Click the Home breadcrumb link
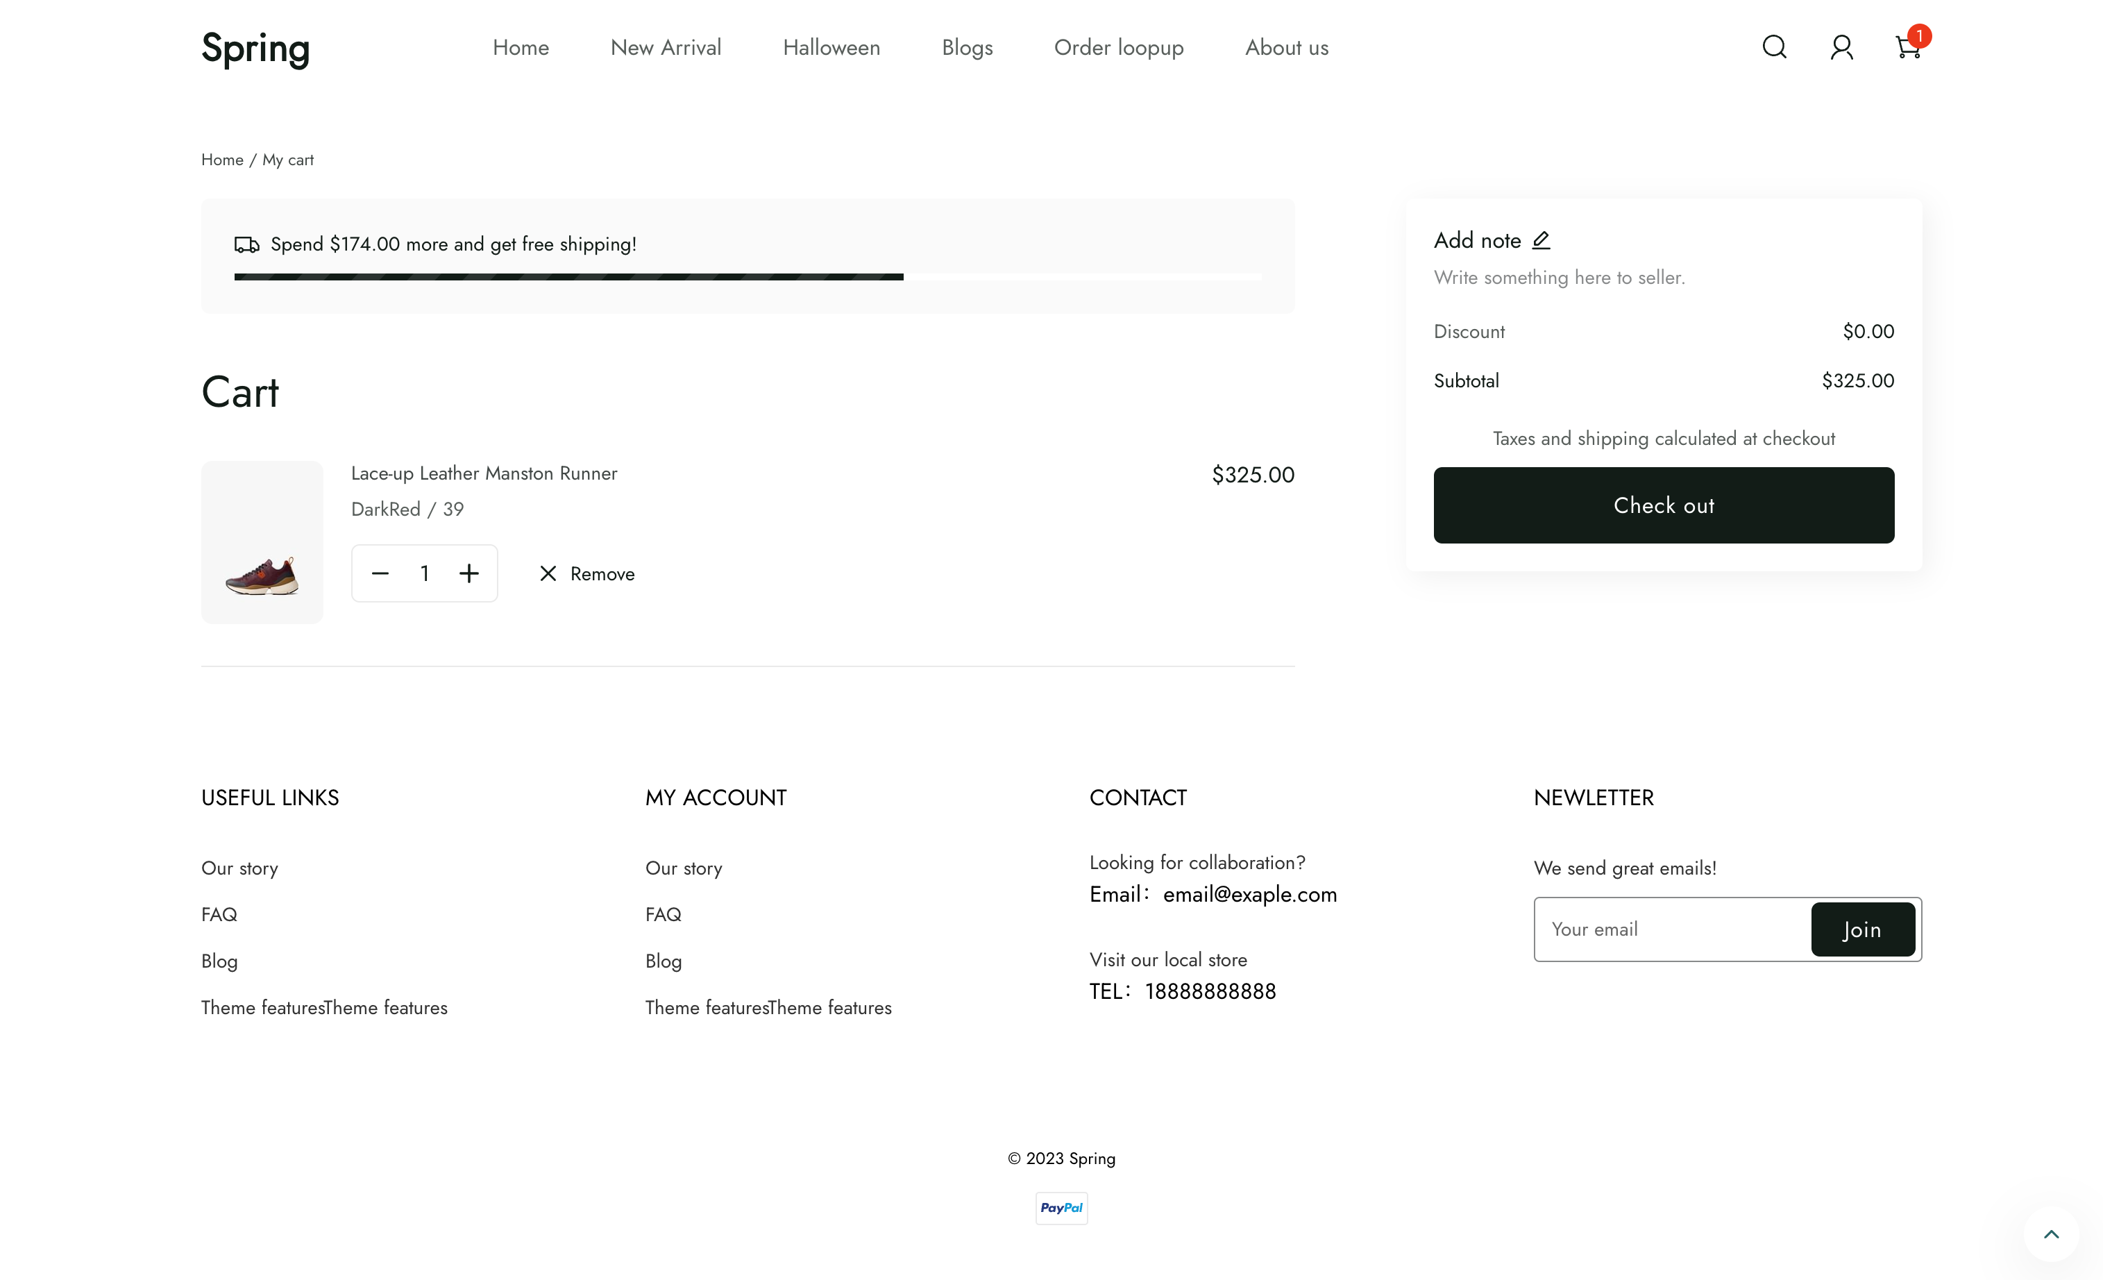Image resolution: width=2103 pixels, height=1280 pixels. tap(222, 159)
